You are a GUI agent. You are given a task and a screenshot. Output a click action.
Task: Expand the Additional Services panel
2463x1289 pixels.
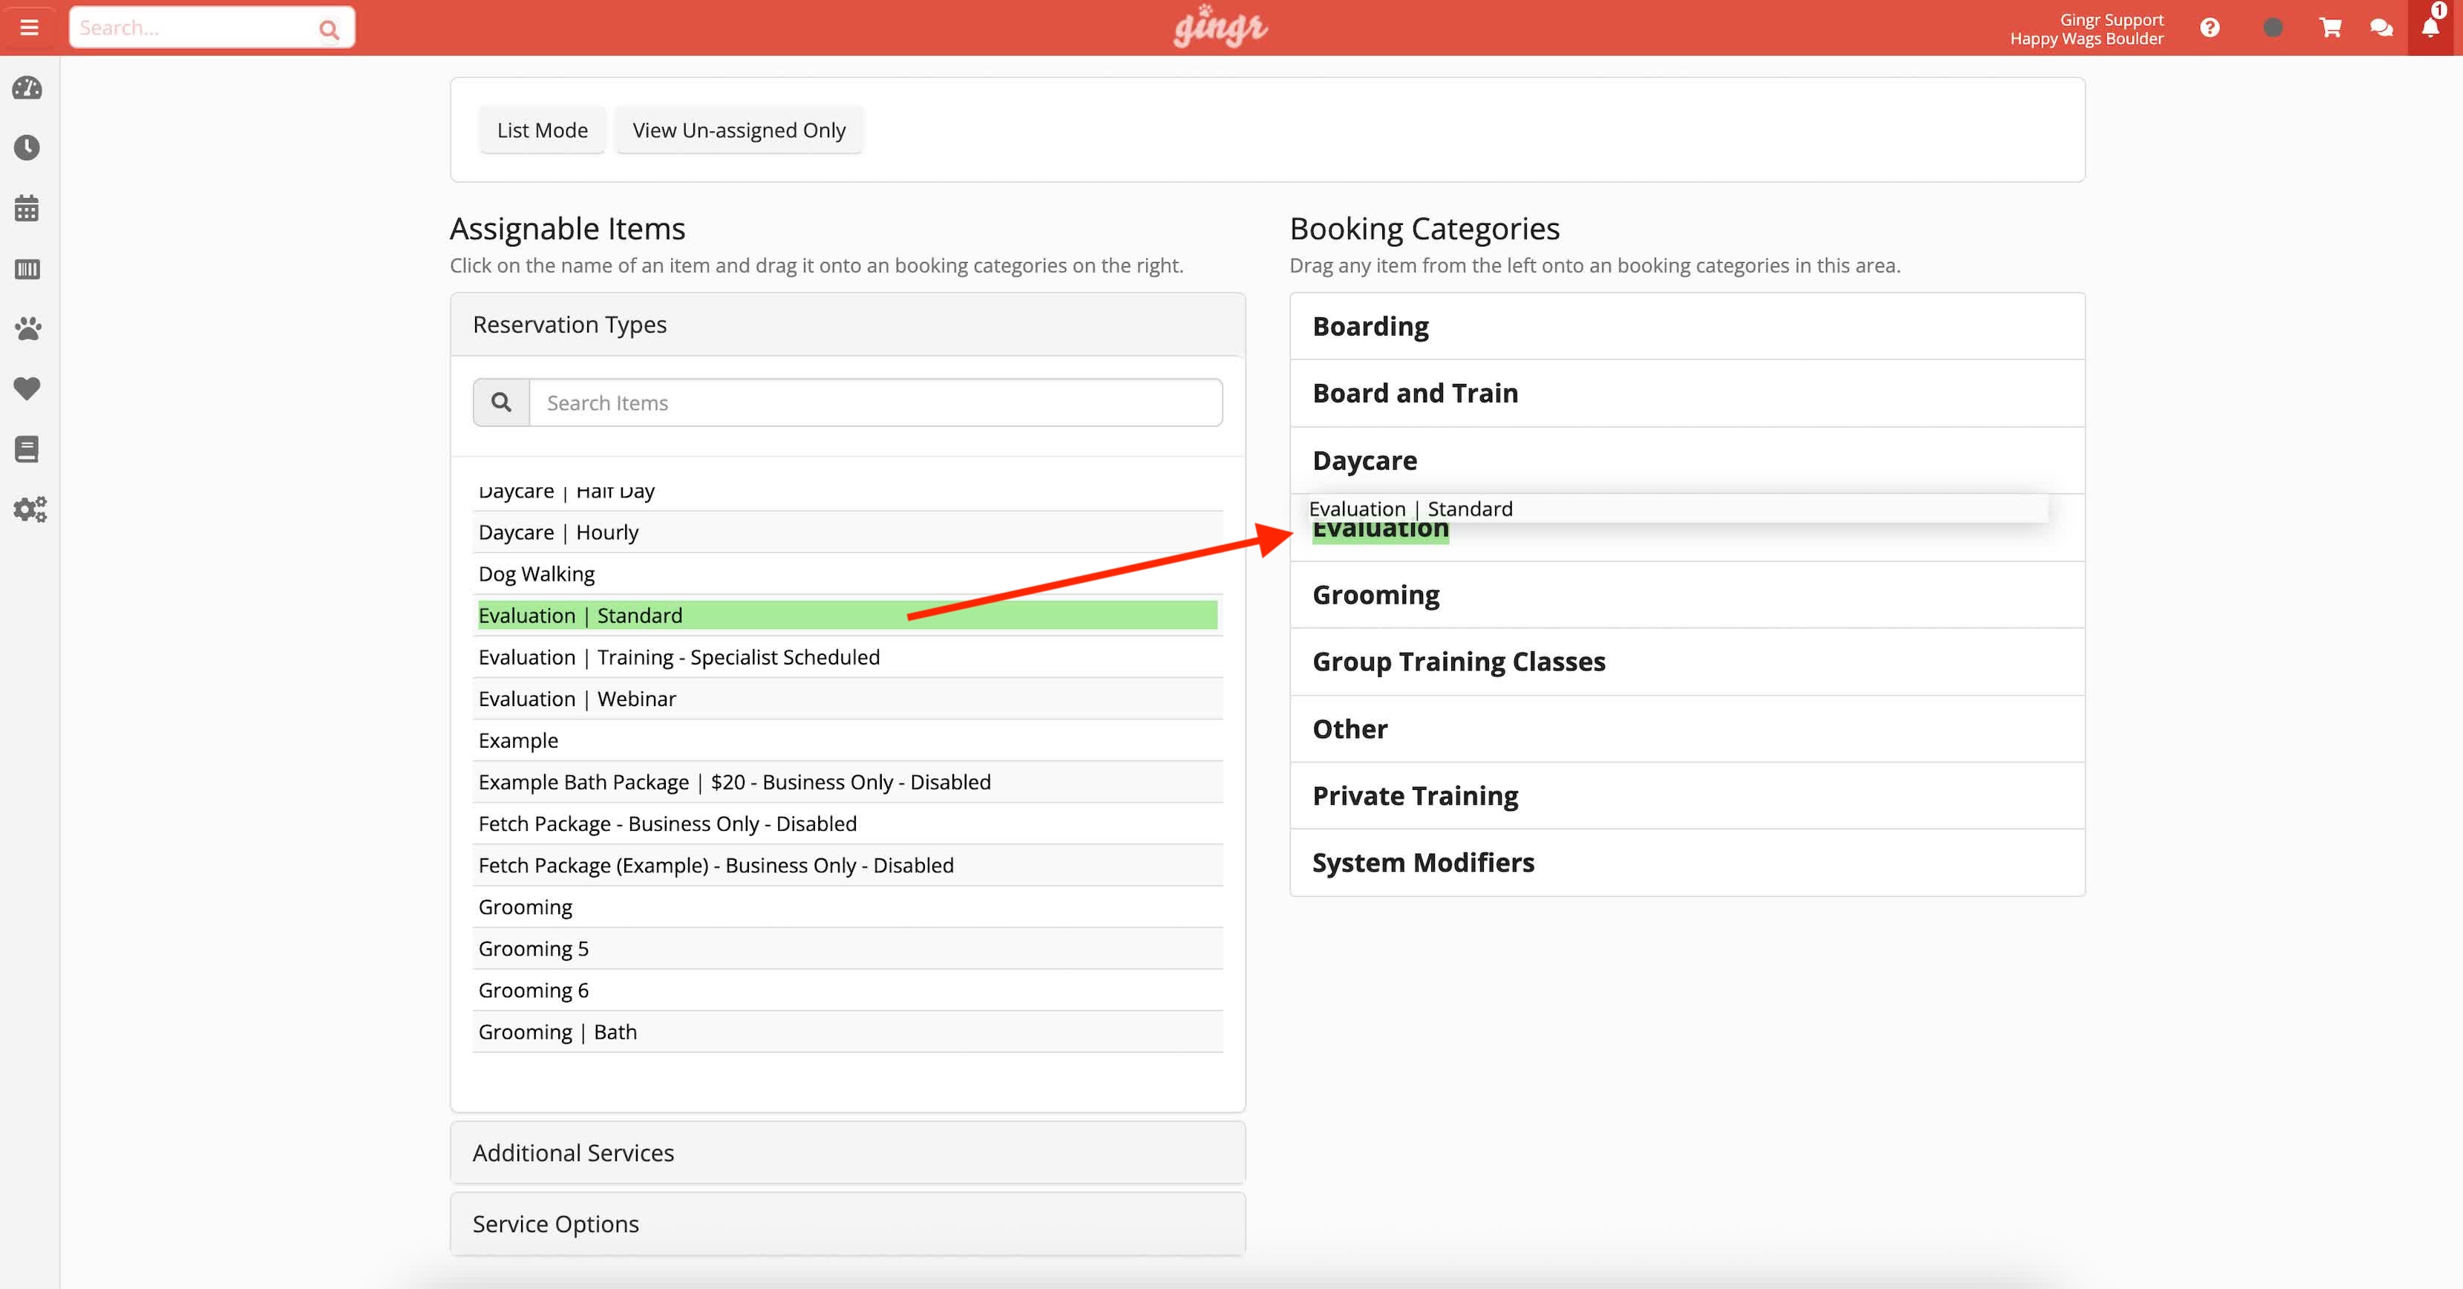click(847, 1152)
